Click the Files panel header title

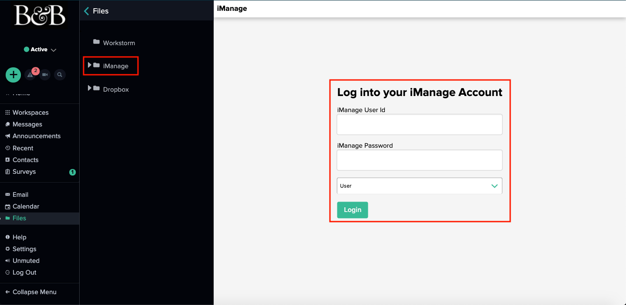(101, 11)
